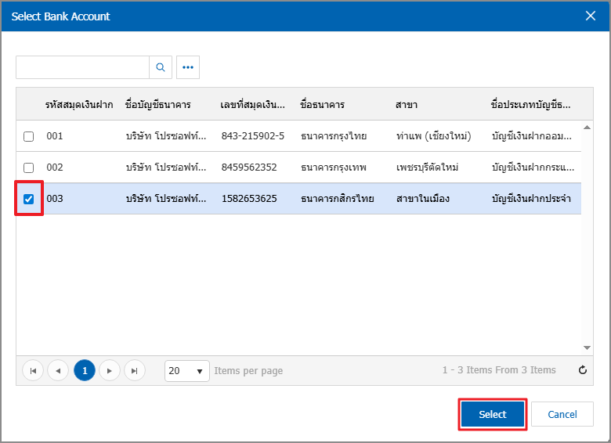Screen dimensions: 611x443
Task: Sort by the สาขา column header
Action: pyautogui.click(x=407, y=104)
